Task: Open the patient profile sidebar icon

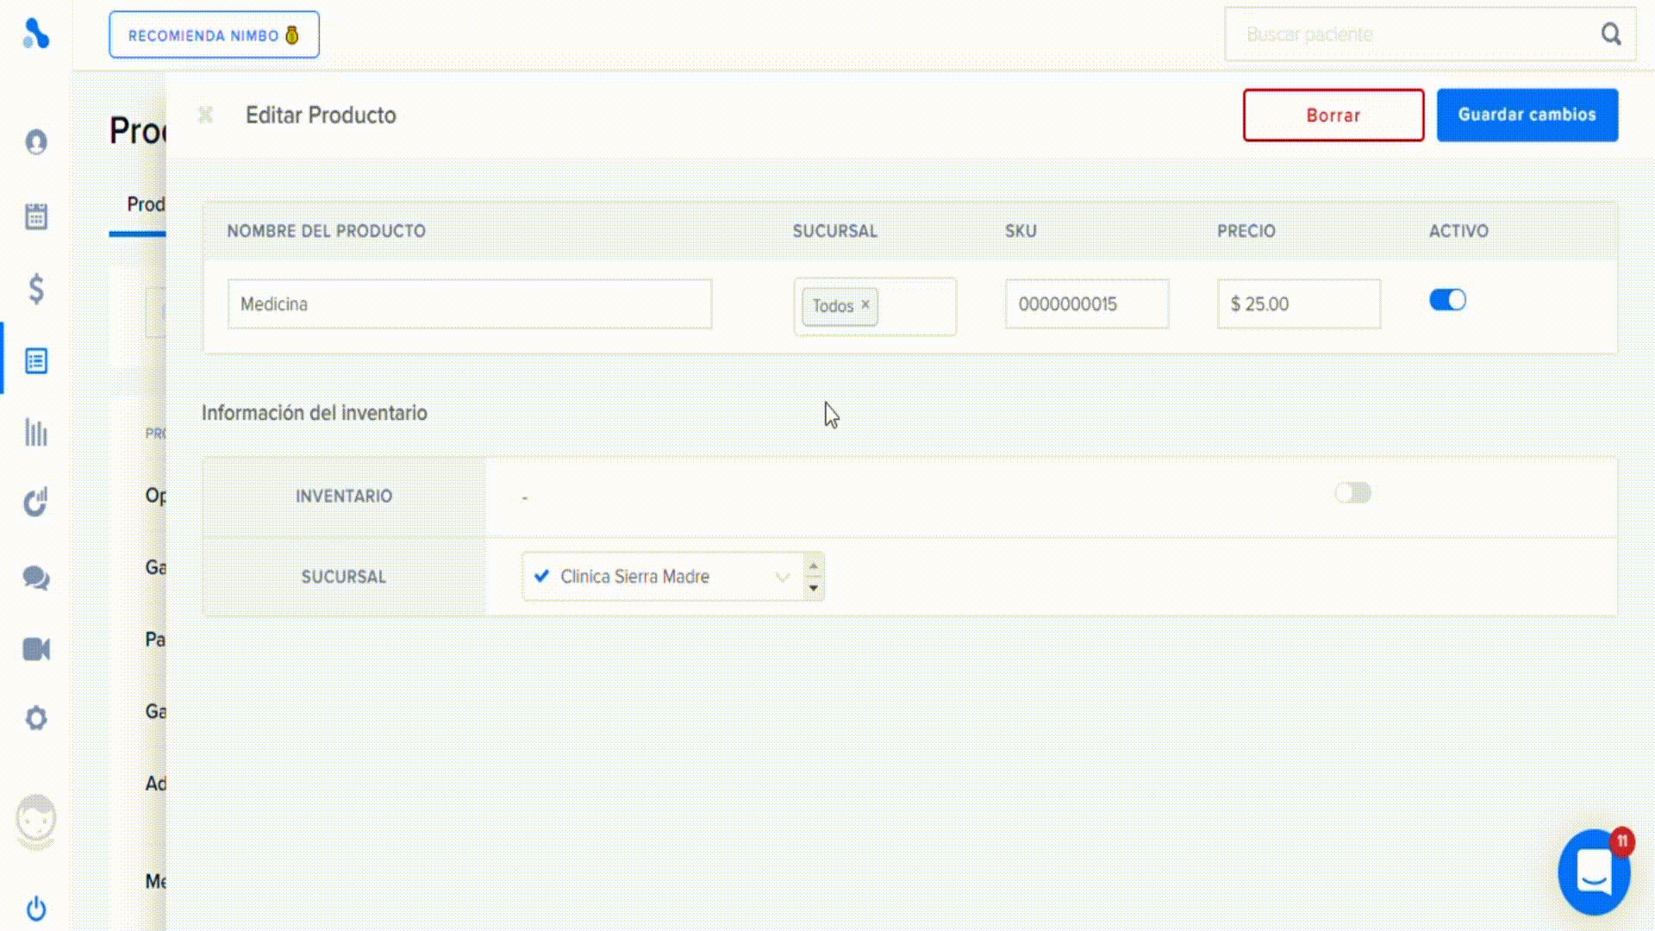Action: pos(36,141)
